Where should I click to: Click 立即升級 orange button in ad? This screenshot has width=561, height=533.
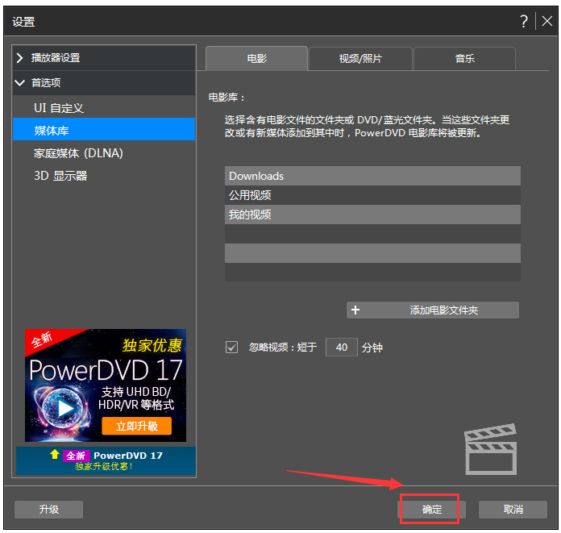coord(137,426)
